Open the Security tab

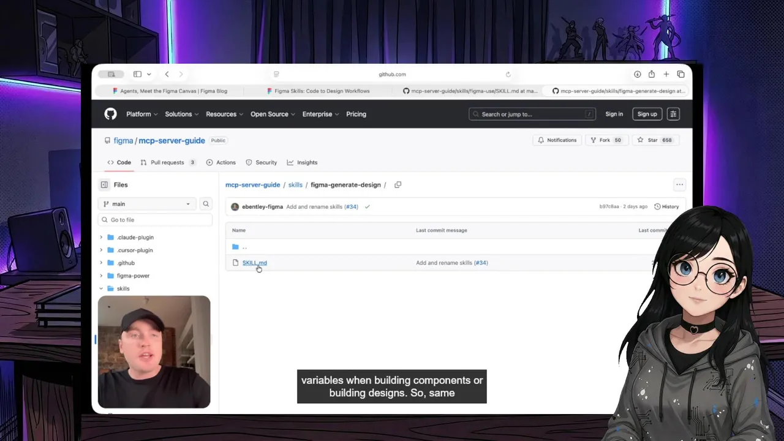click(x=261, y=162)
